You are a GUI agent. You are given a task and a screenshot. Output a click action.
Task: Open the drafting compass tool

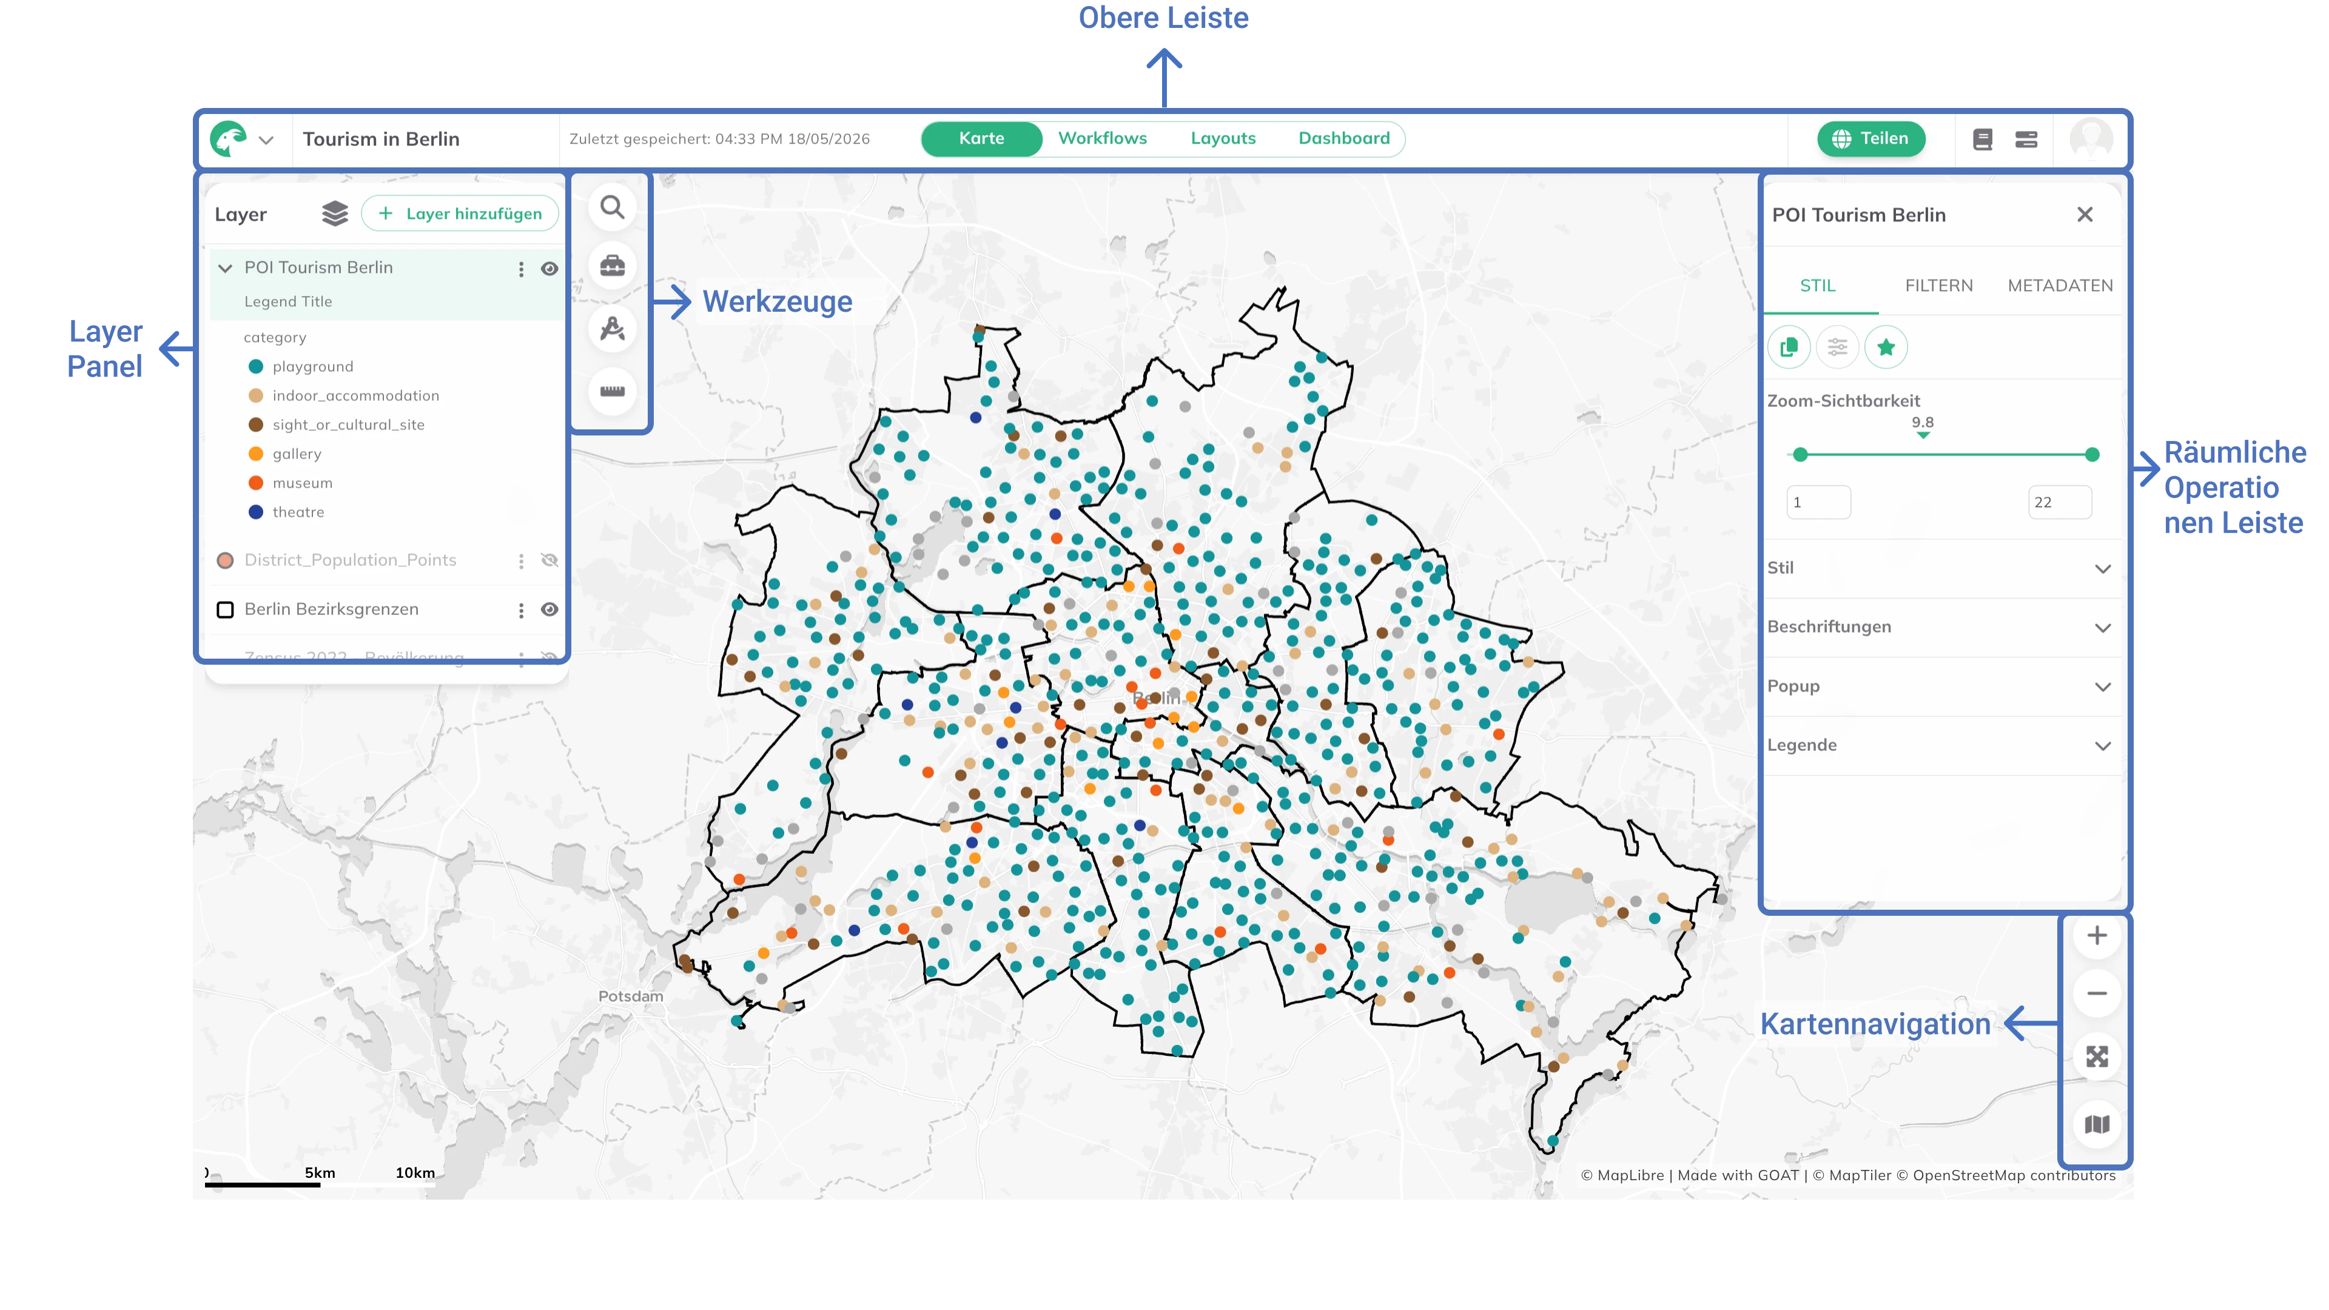point(612,328)
